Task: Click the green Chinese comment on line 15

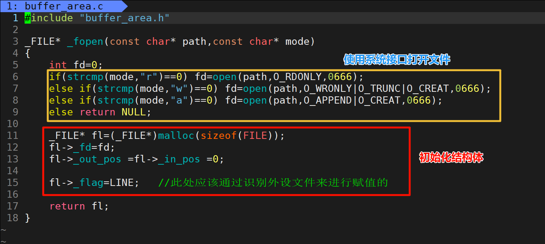Action: click(x=273, y=183)
